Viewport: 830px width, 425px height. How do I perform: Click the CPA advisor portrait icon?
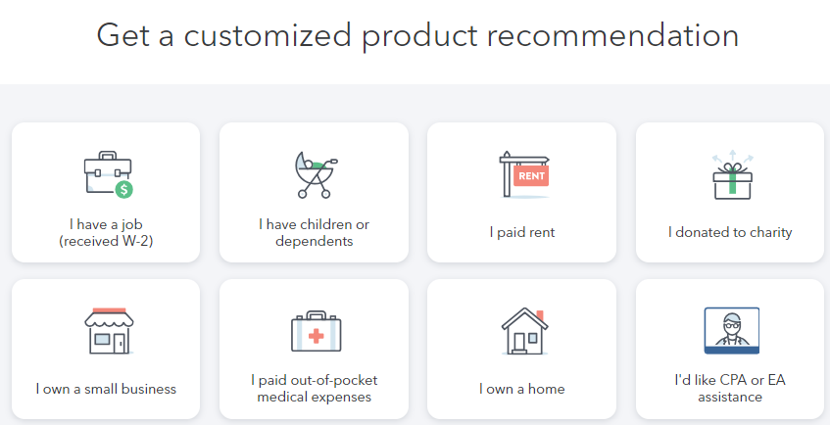[x=731, y=331]
